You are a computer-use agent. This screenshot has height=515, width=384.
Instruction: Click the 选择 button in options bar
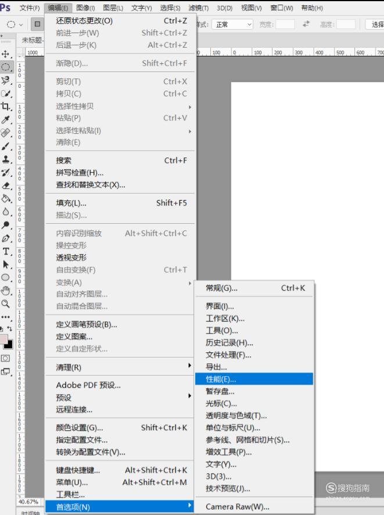pos(375,24)
